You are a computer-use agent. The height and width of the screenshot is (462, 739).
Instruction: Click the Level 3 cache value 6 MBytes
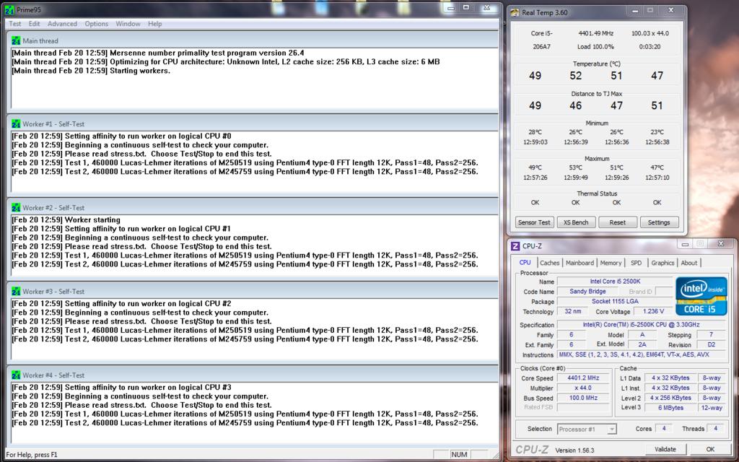[670, 407]
